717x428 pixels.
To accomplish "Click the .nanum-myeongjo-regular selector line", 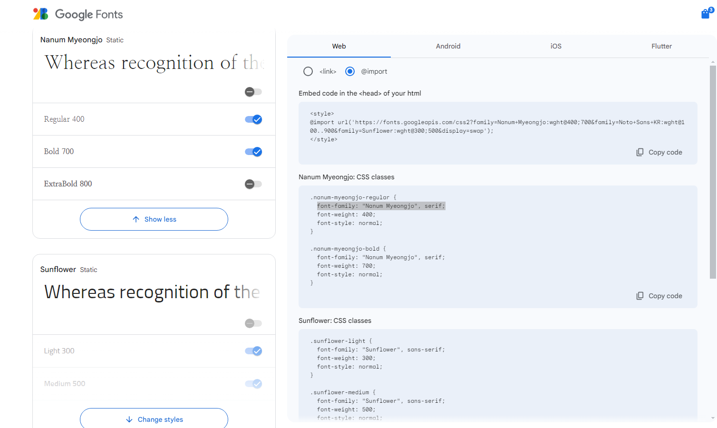I will (x=353, y=197).
